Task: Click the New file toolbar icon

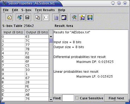Action: (9, 18)
